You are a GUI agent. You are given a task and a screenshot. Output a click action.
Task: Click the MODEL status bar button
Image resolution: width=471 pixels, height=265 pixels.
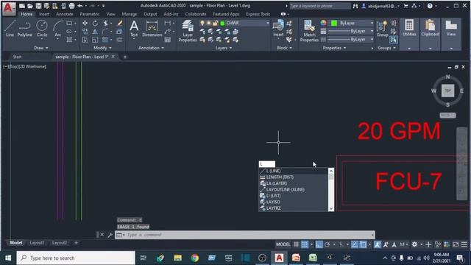coord(283,244)
